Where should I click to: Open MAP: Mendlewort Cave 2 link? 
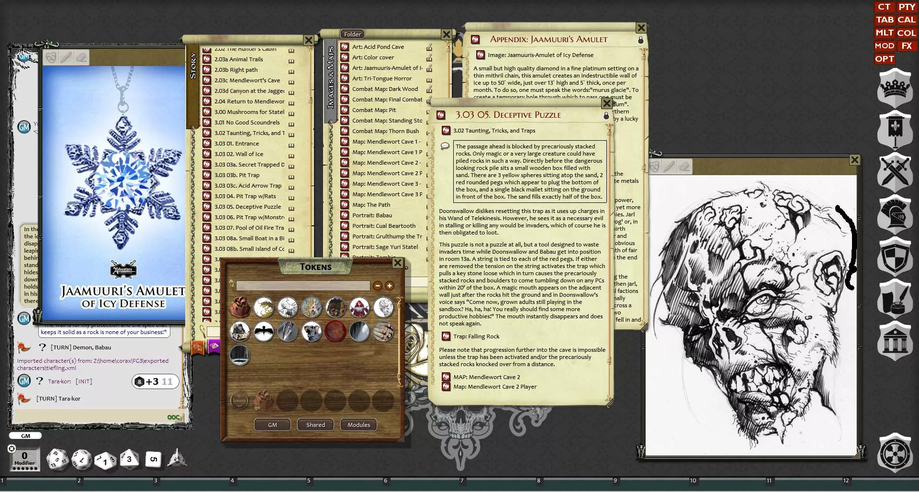(486, 377)
